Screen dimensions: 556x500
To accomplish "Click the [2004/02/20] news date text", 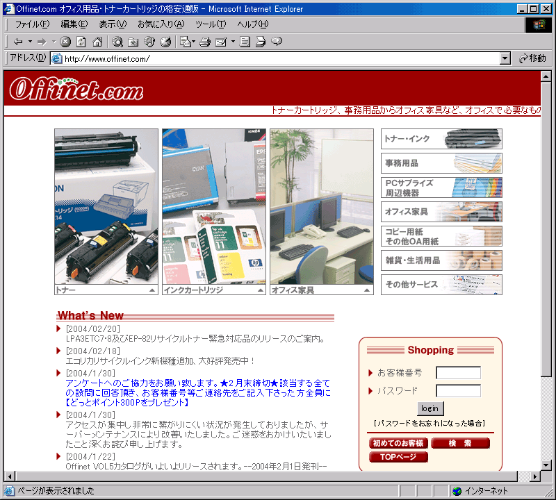I will tap(93, 329).
